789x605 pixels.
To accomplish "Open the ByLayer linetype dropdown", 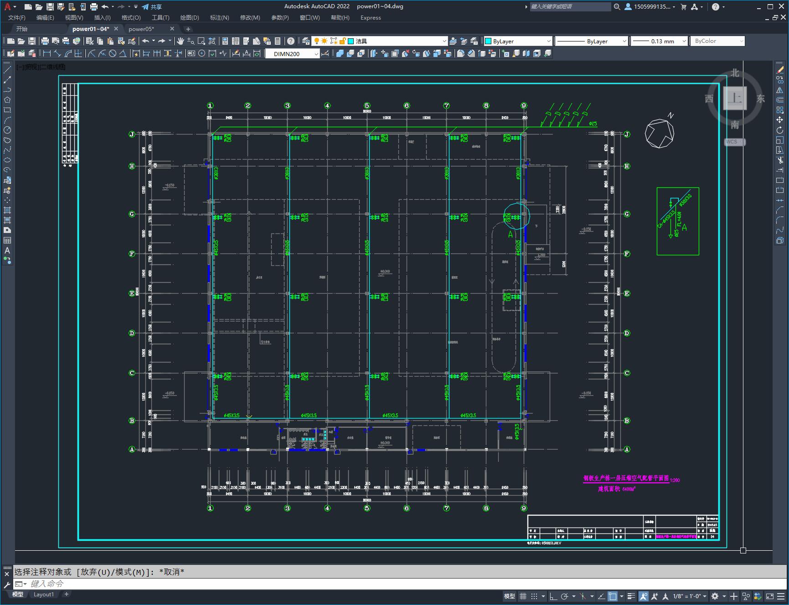I will [x=592, y=41].
